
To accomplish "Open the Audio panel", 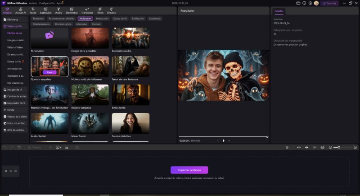I will point(58,10).
